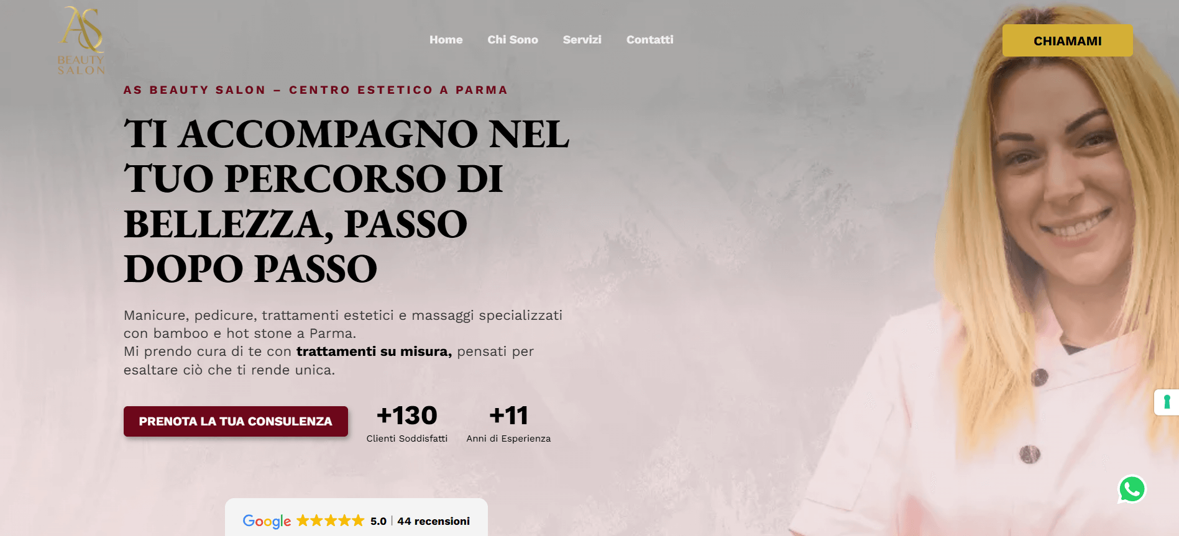The image size is (1179, 536).
Task: Click the red Centro Estetico a Parma subtitle
Action: (x=316, y=90)
